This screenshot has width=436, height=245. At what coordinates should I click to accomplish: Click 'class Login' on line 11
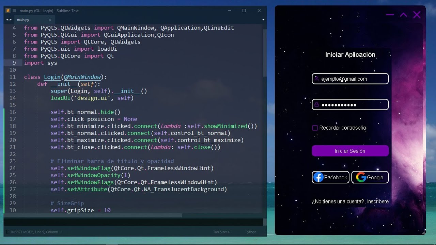coord(42,77)
